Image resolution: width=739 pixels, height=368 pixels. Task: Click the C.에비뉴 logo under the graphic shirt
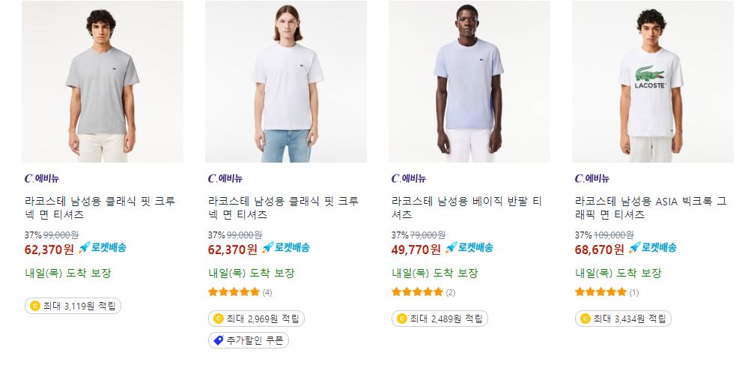pos(592,178)
